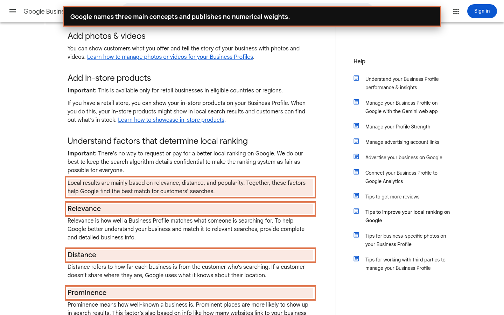This screenshot has height=315, width=504.
Task: Open 'Understand your Business Profile performance & insights'
Action: point(402,83)
